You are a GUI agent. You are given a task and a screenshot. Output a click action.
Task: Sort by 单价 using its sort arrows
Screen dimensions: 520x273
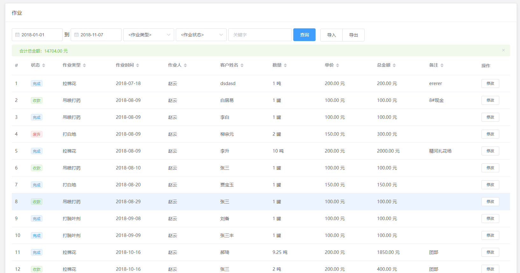tap(338, 65)
